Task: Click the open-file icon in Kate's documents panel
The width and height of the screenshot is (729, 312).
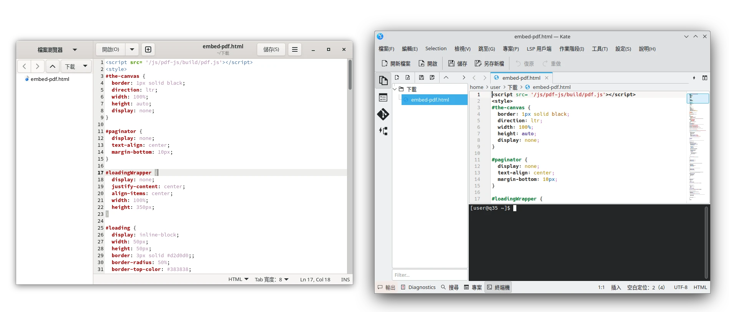Action: coord(408,77)
